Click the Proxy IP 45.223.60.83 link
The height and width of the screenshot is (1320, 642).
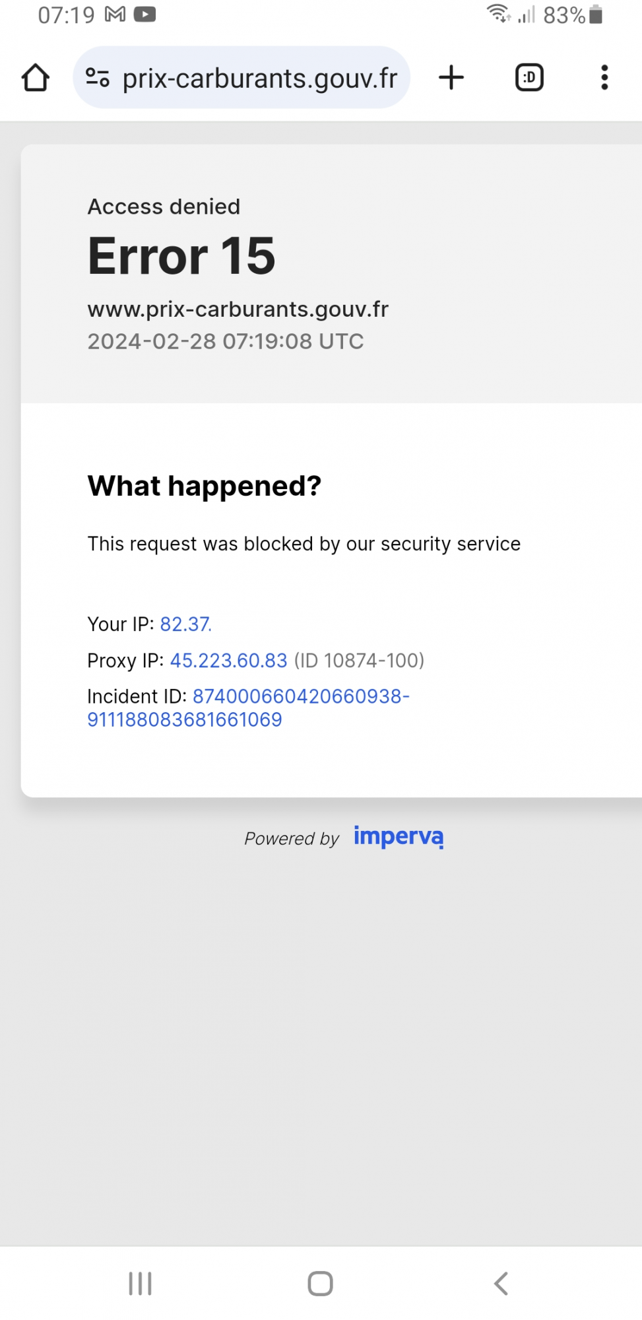228,661
